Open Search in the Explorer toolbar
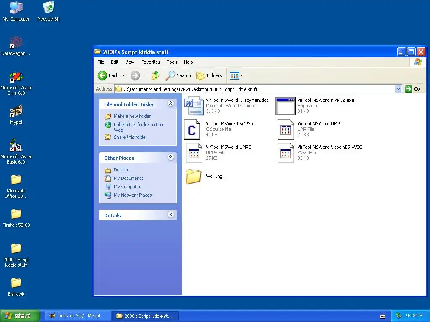Image resolution: width=430 pixels, height=322 pixels. point(178,75)
